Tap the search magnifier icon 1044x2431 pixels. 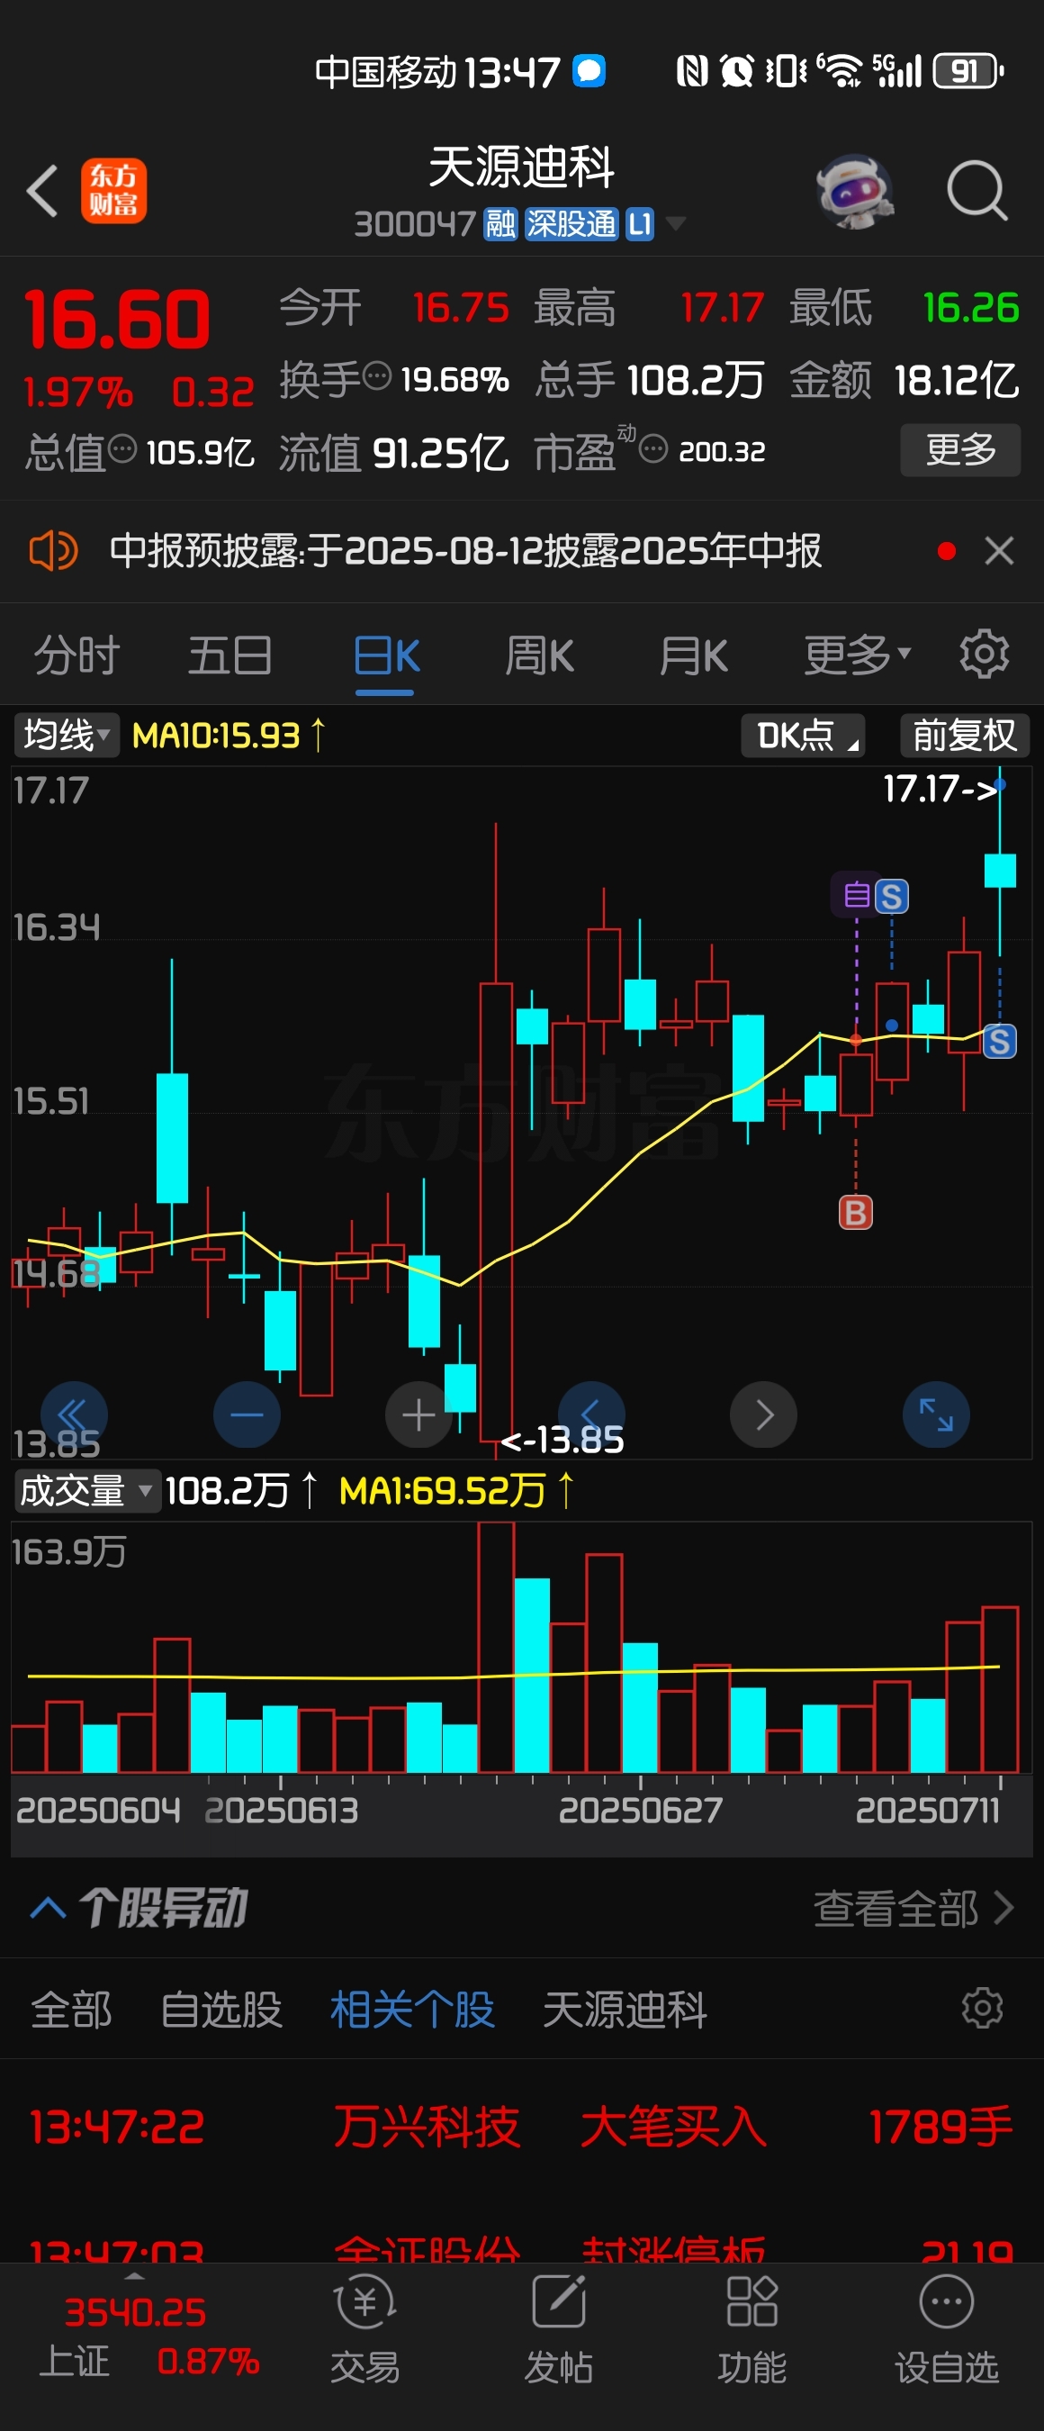tap(976, 191)
